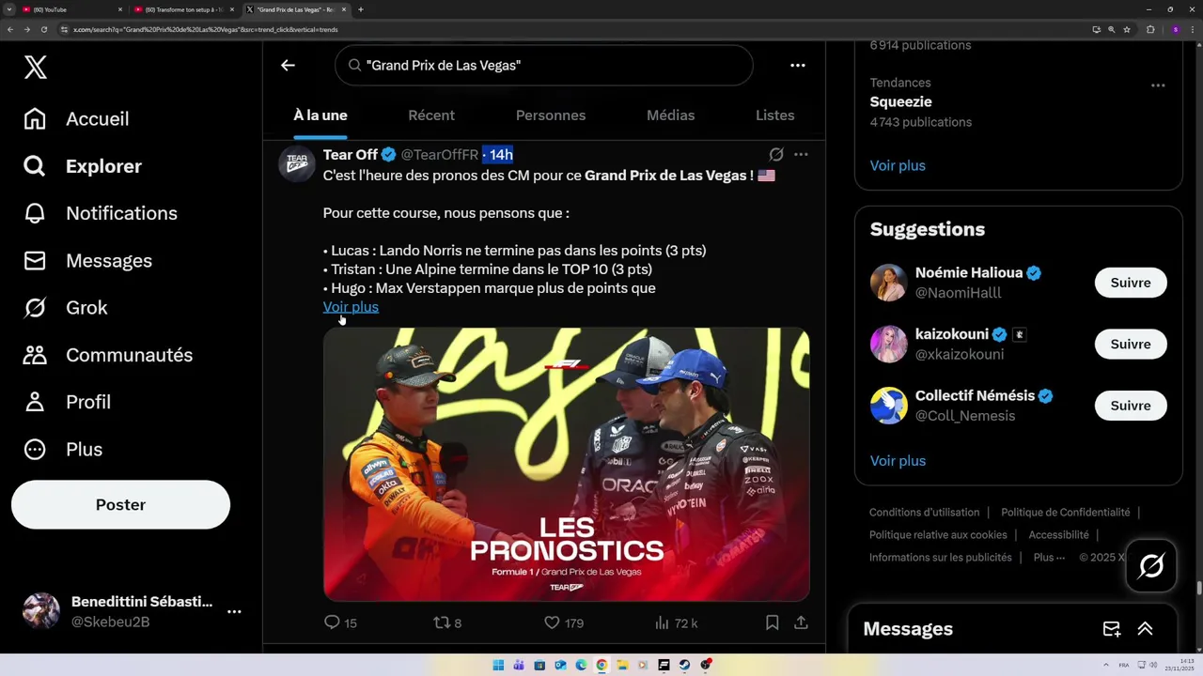This screenshot has height=676, width=1203.
Task: Click the Poster button
Action: (x=120, y=505)
